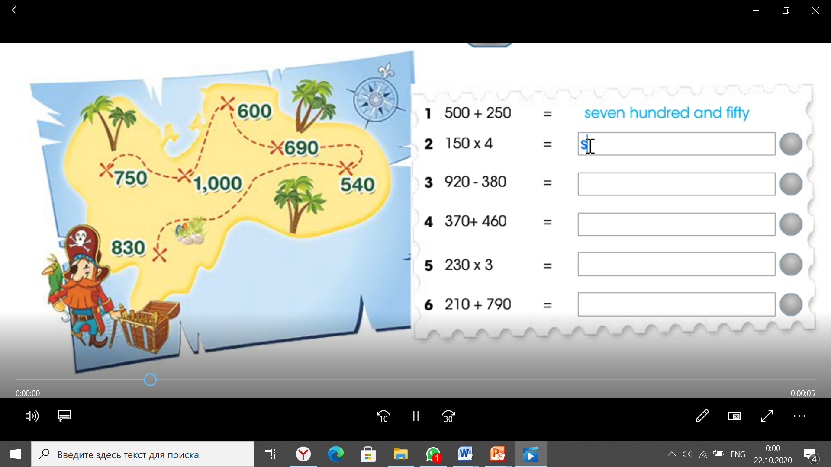Enter fullscreen with diagonal arrows icon

click(x=767, y=416)
